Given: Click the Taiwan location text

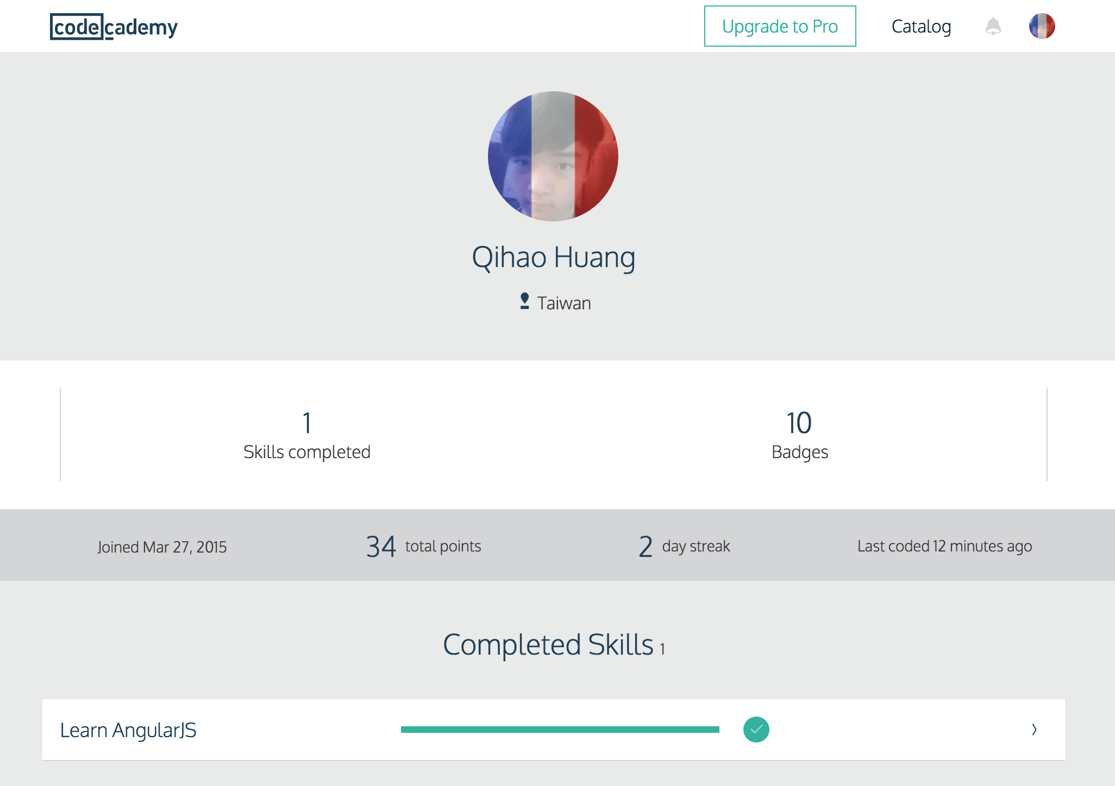Looking at the screenshot, I should point(563,303).
